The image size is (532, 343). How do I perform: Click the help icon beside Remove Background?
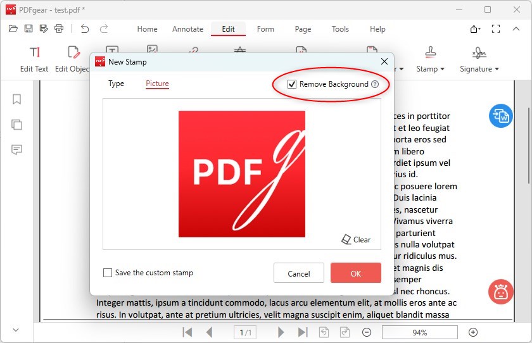[x=375, y=84]
